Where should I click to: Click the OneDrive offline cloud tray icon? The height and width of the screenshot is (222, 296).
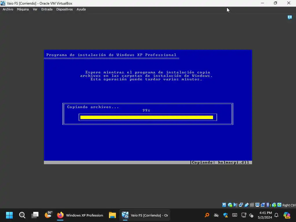pos(216,215)
